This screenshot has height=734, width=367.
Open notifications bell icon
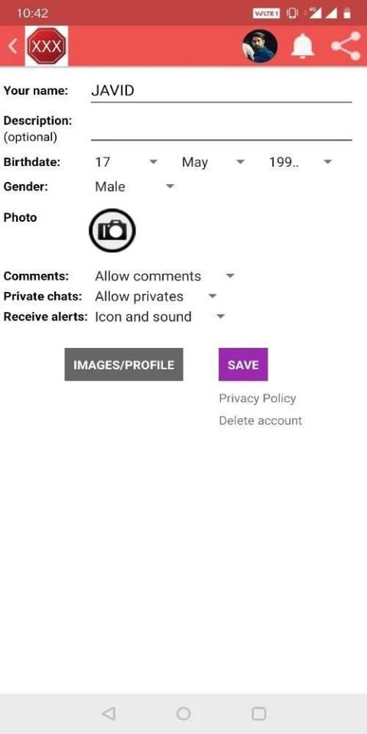[303, 46]
